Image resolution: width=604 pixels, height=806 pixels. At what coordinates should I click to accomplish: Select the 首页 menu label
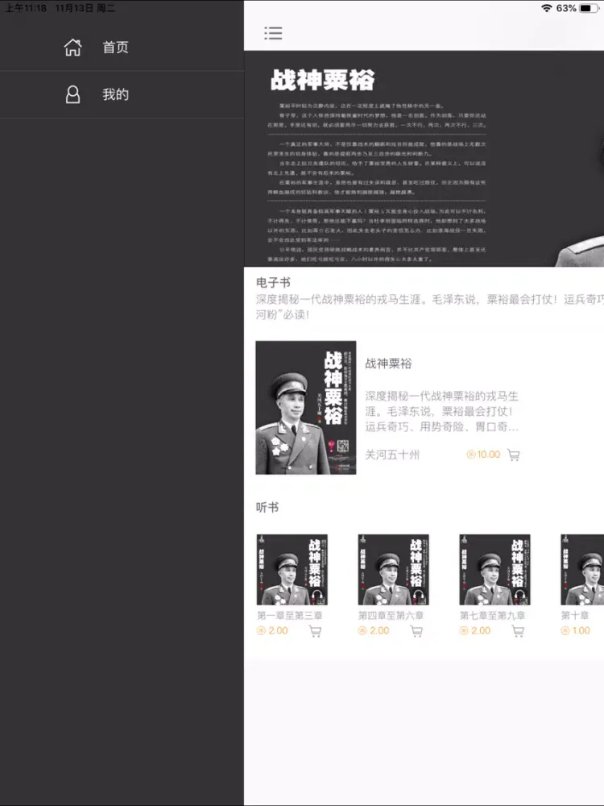pyautogui.click(x=115, y=48)
